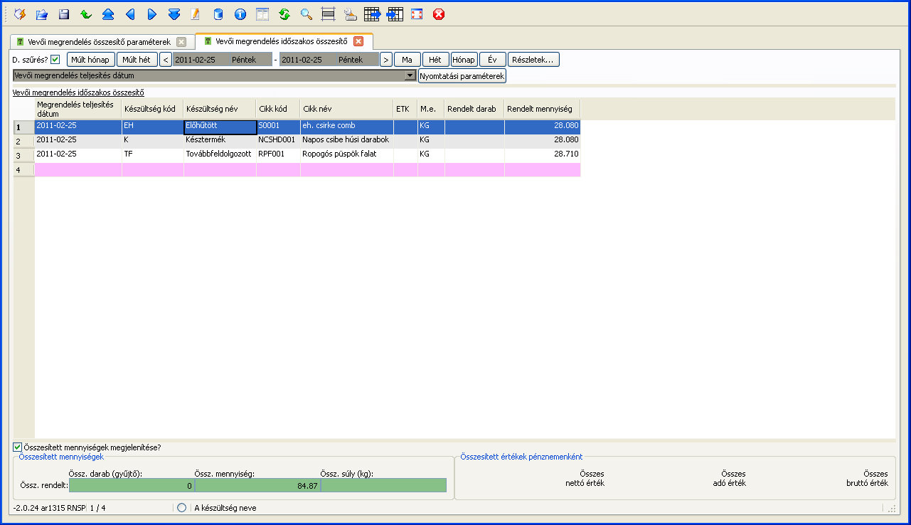The height and width of the screenshot is (525, 911).
Task: Go to next record with right arrow
Action: [152, 14]
